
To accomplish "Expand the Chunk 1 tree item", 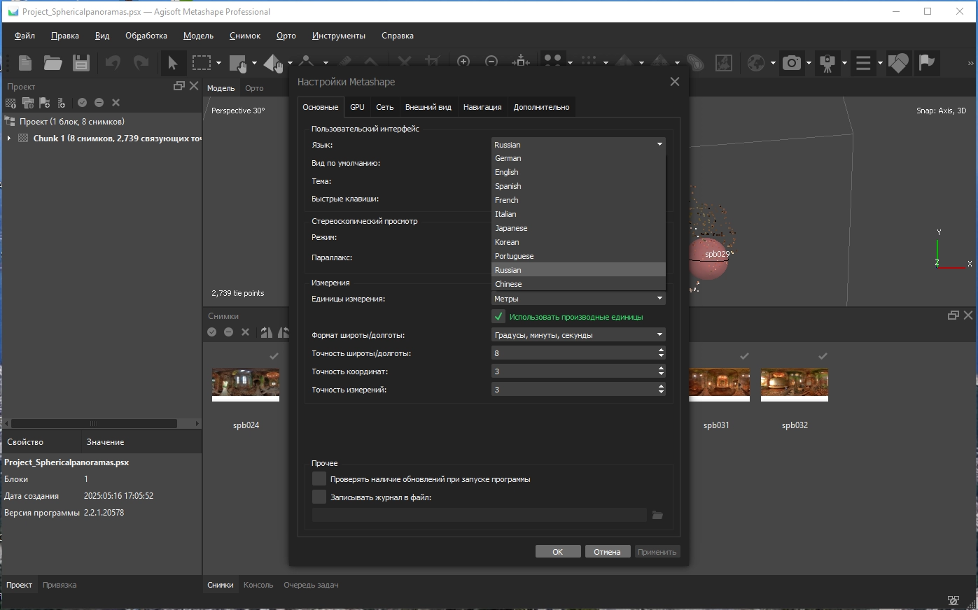I will tap(9, 139).
